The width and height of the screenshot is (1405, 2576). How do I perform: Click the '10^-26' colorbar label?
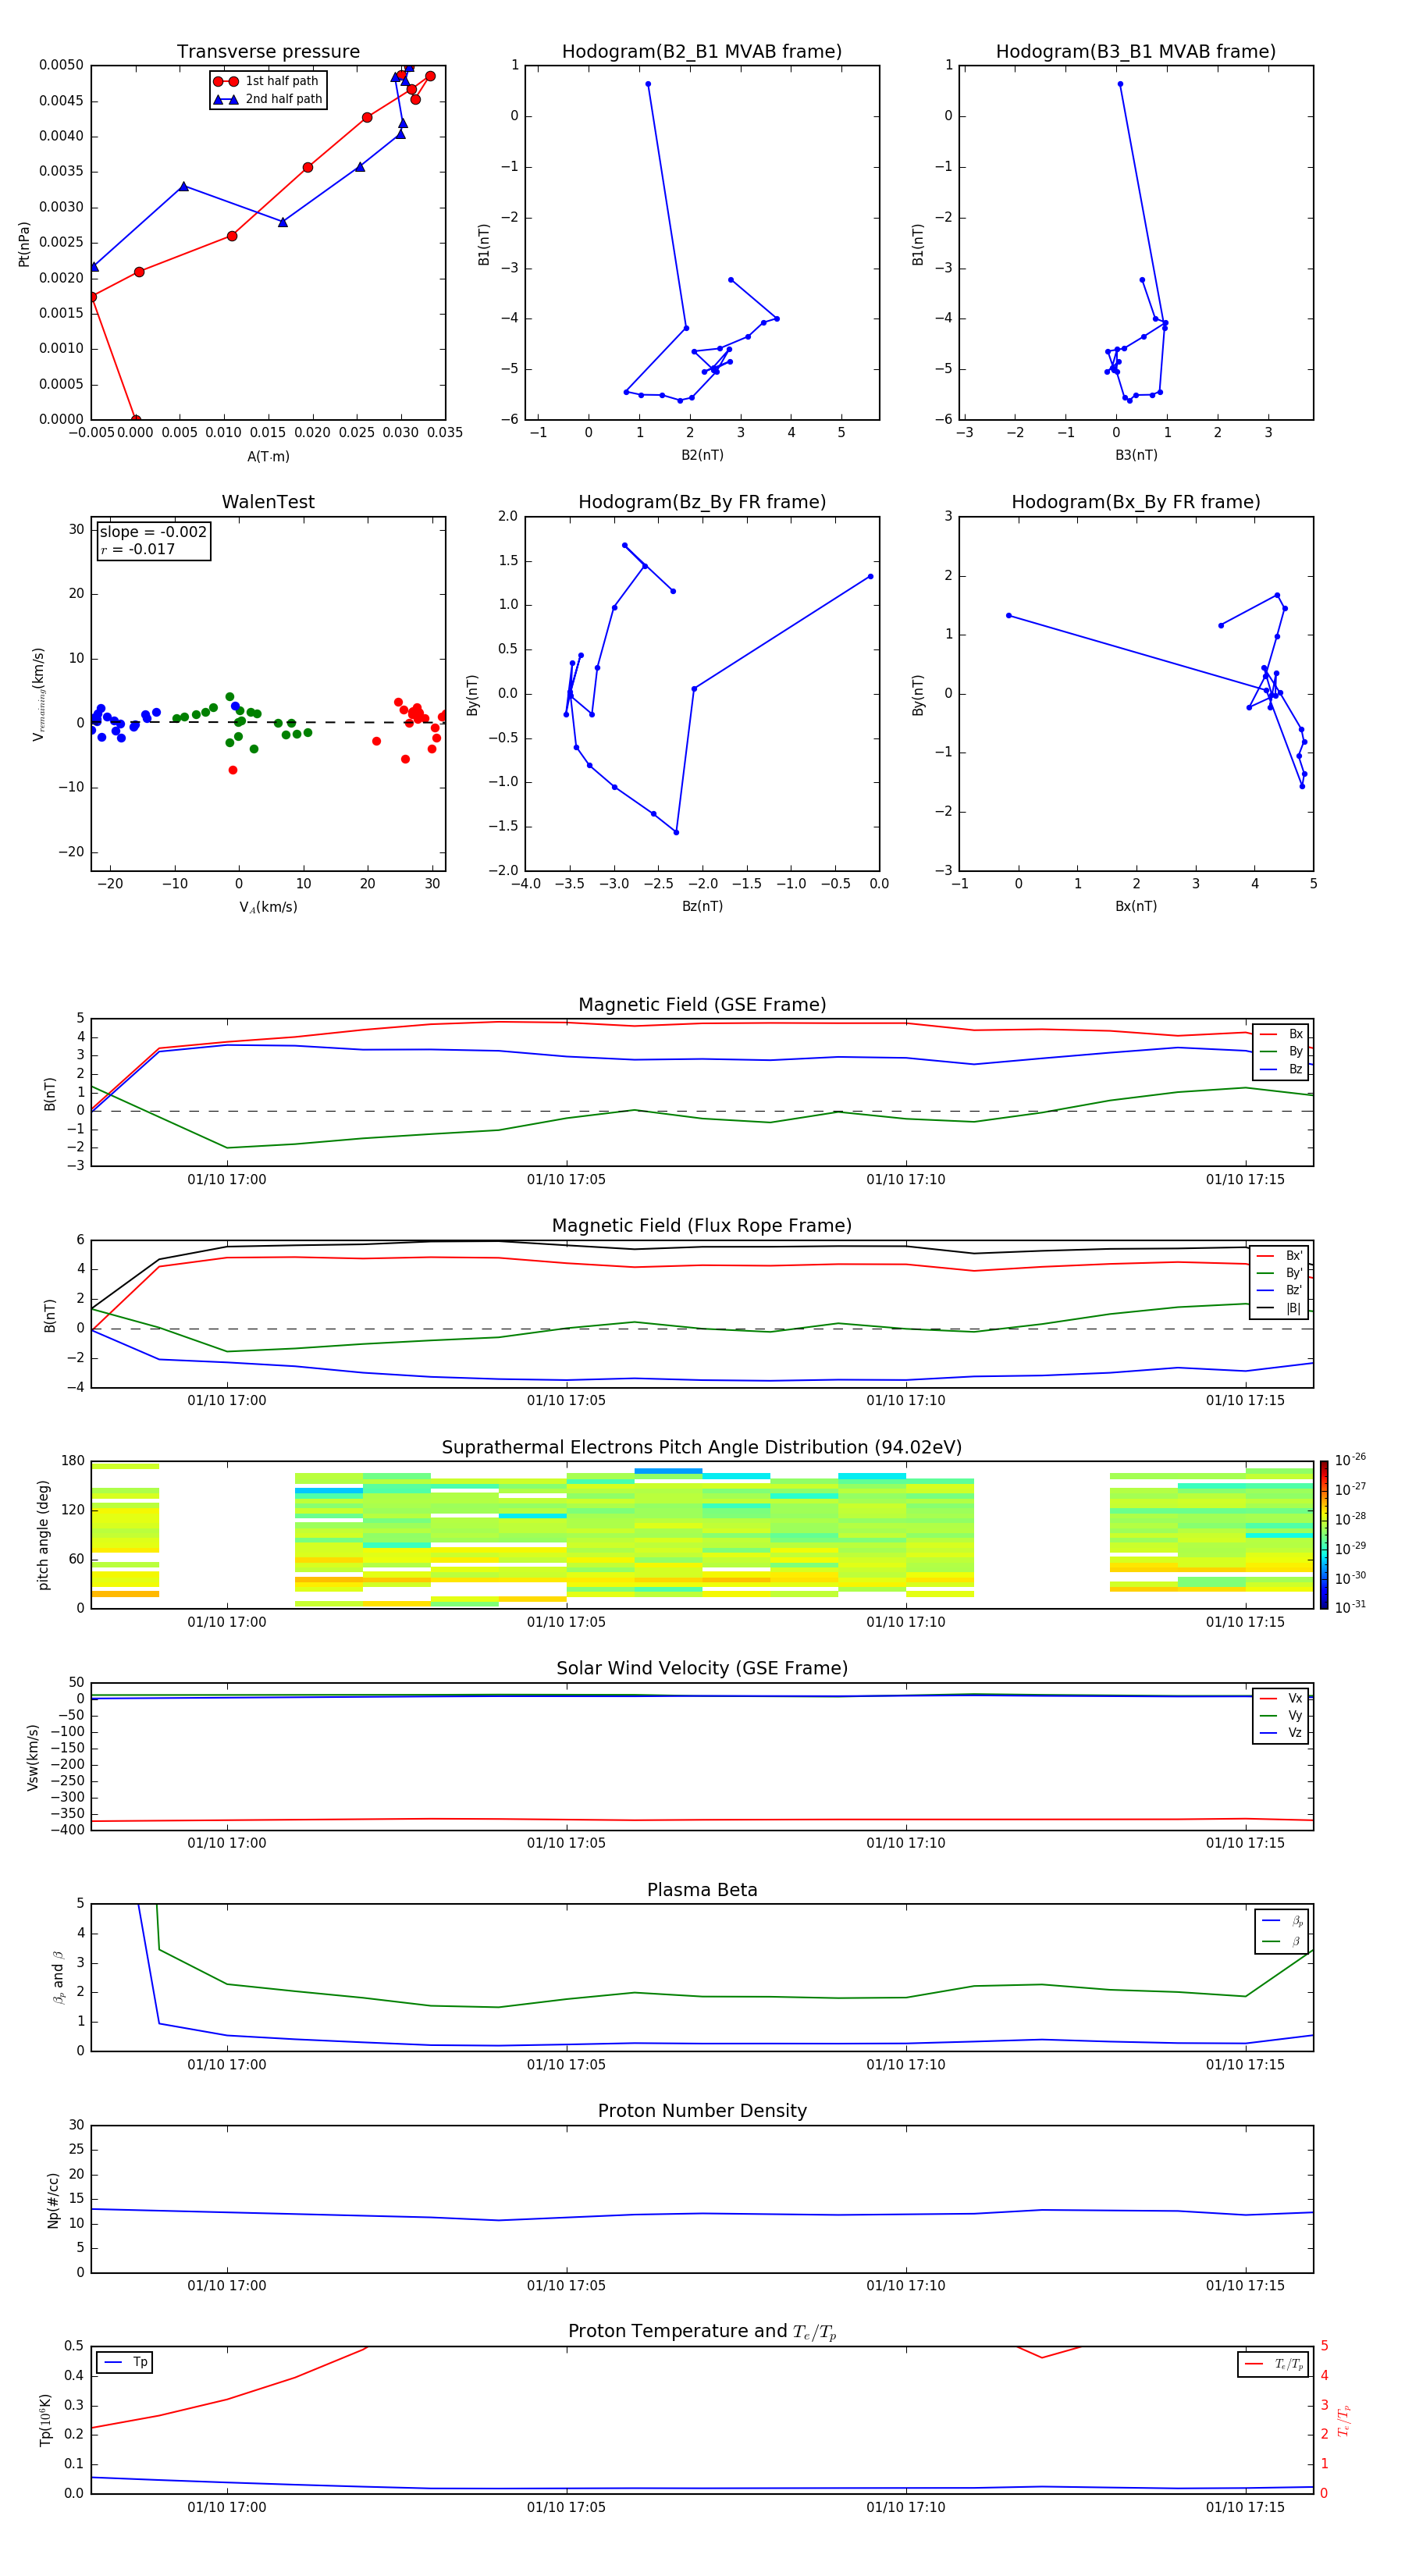click(1350, 1460)
